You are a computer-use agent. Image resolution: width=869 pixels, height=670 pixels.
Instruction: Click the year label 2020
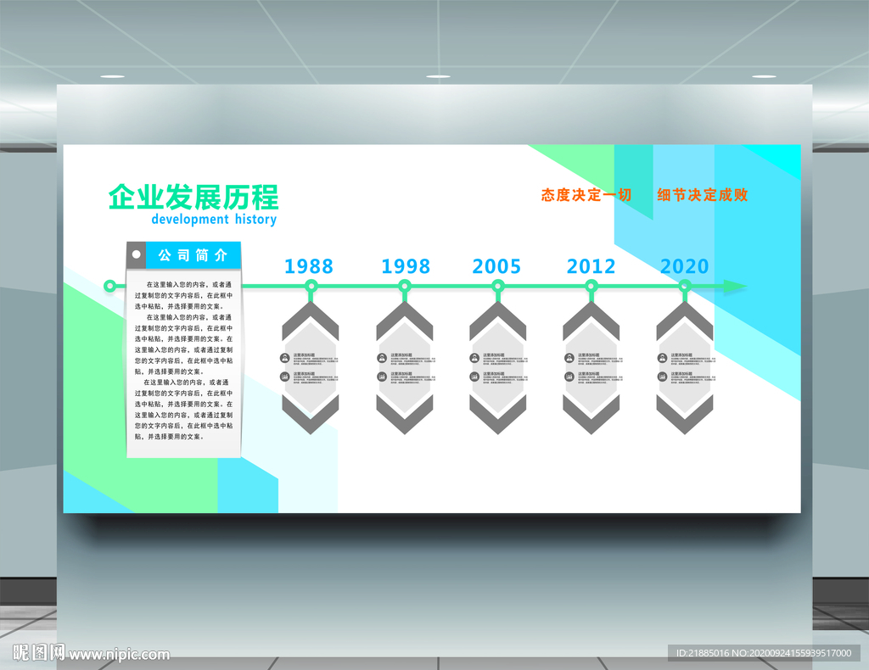click(685, 266)
